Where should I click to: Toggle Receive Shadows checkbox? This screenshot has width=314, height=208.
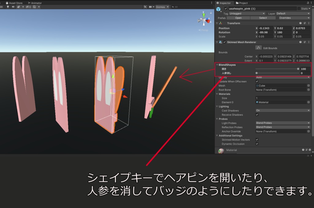click(257, 115)
